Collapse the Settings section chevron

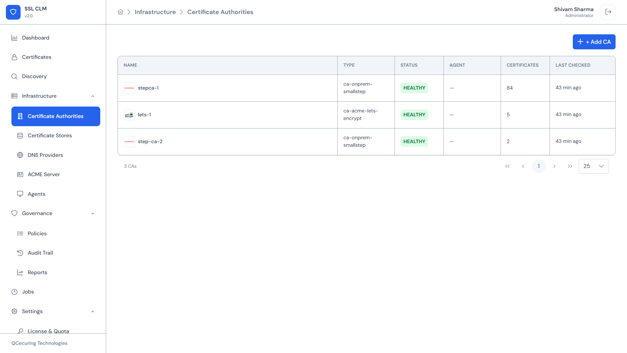93,311
